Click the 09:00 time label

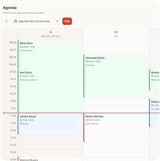point(13,42)
